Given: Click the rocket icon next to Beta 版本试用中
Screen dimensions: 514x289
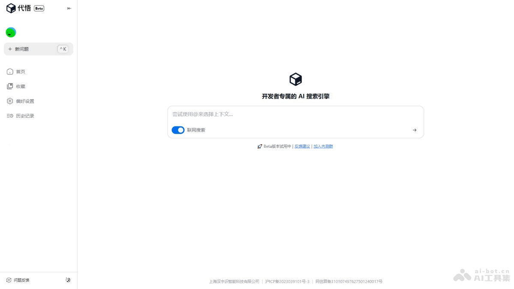Looking at the screenshot, I should point(260,146).
